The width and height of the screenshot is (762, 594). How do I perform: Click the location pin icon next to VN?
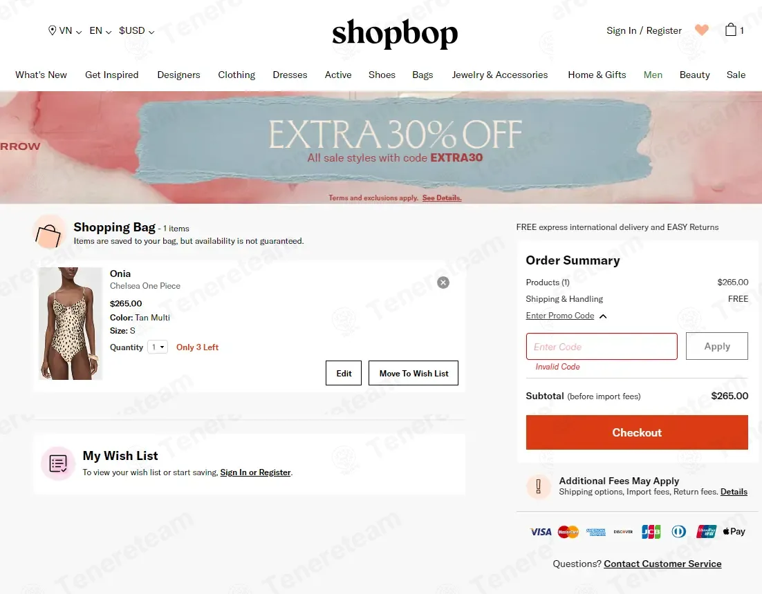[x=52, y=30]
